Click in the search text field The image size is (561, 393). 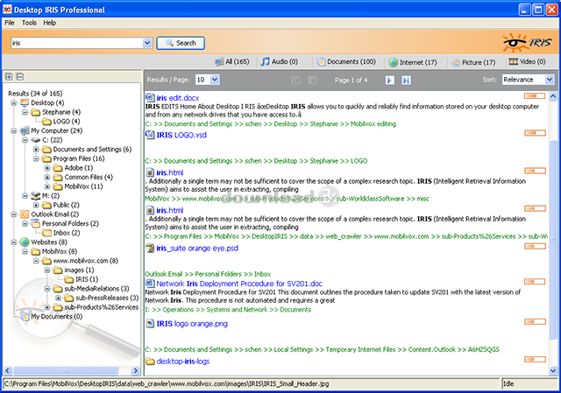77,43
